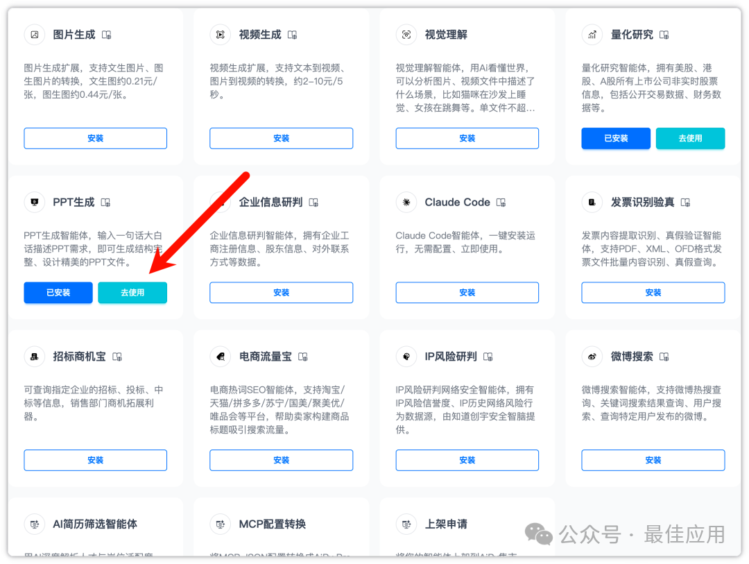Select the 量化研究 title text
Image resolution: width=749 pixels, height=564 pixels.
tap(632, 35)
